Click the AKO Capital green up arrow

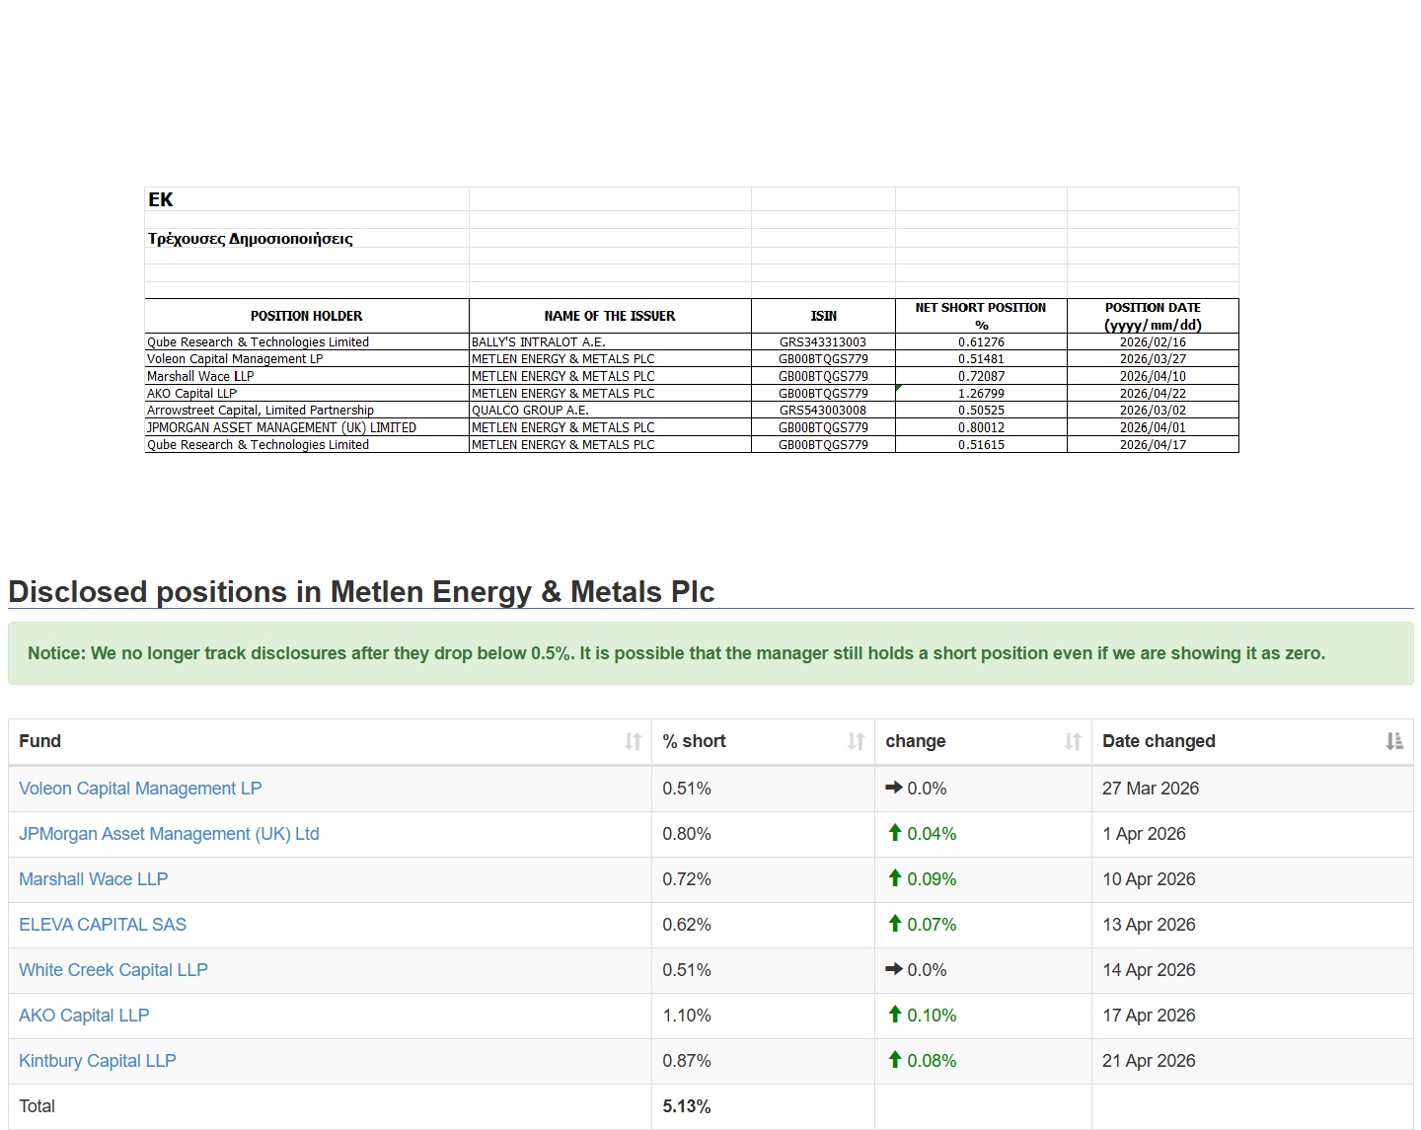[895, 1015]
